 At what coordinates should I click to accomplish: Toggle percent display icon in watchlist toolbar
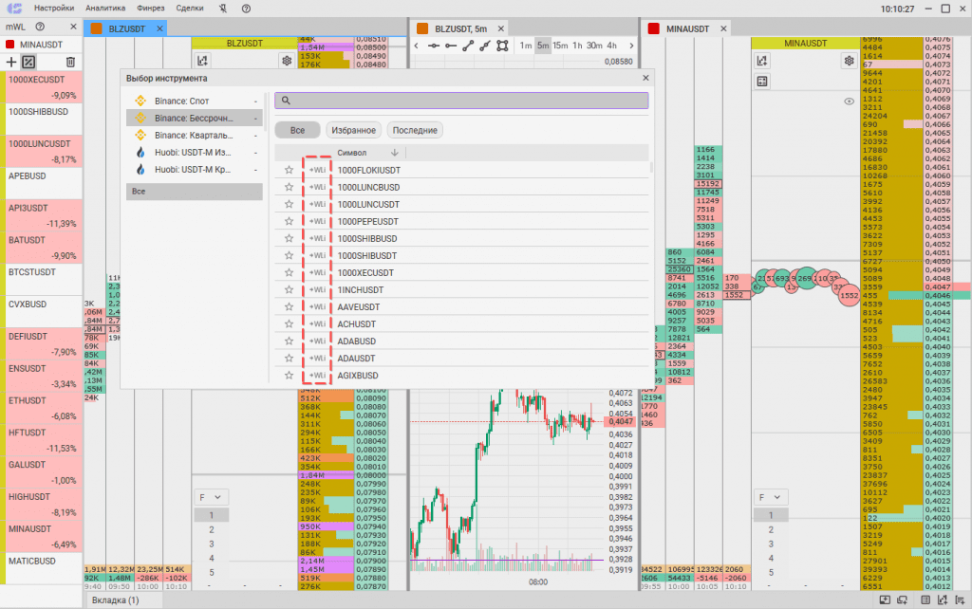pyautogui.click(x=29, y=62)
